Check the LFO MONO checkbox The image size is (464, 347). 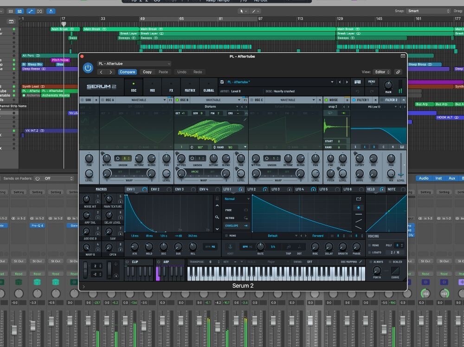[226, 236]
